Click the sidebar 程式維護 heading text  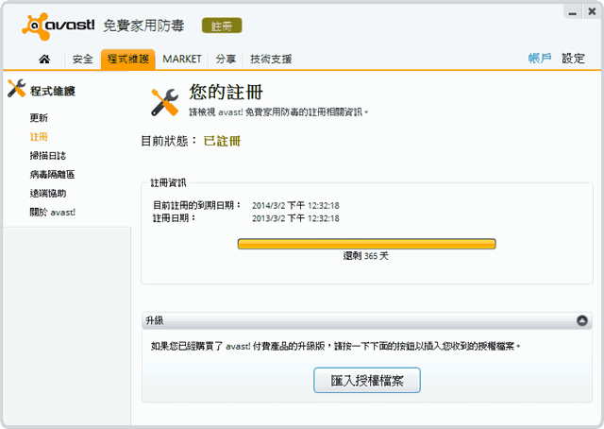[x=53, y=91]
